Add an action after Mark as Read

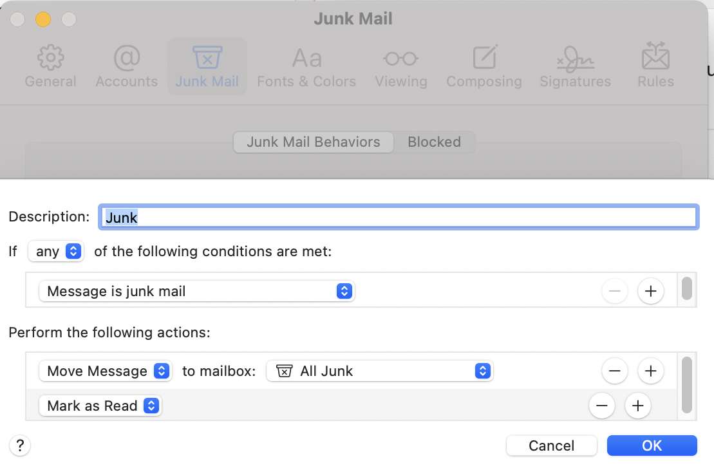point(638,406)
